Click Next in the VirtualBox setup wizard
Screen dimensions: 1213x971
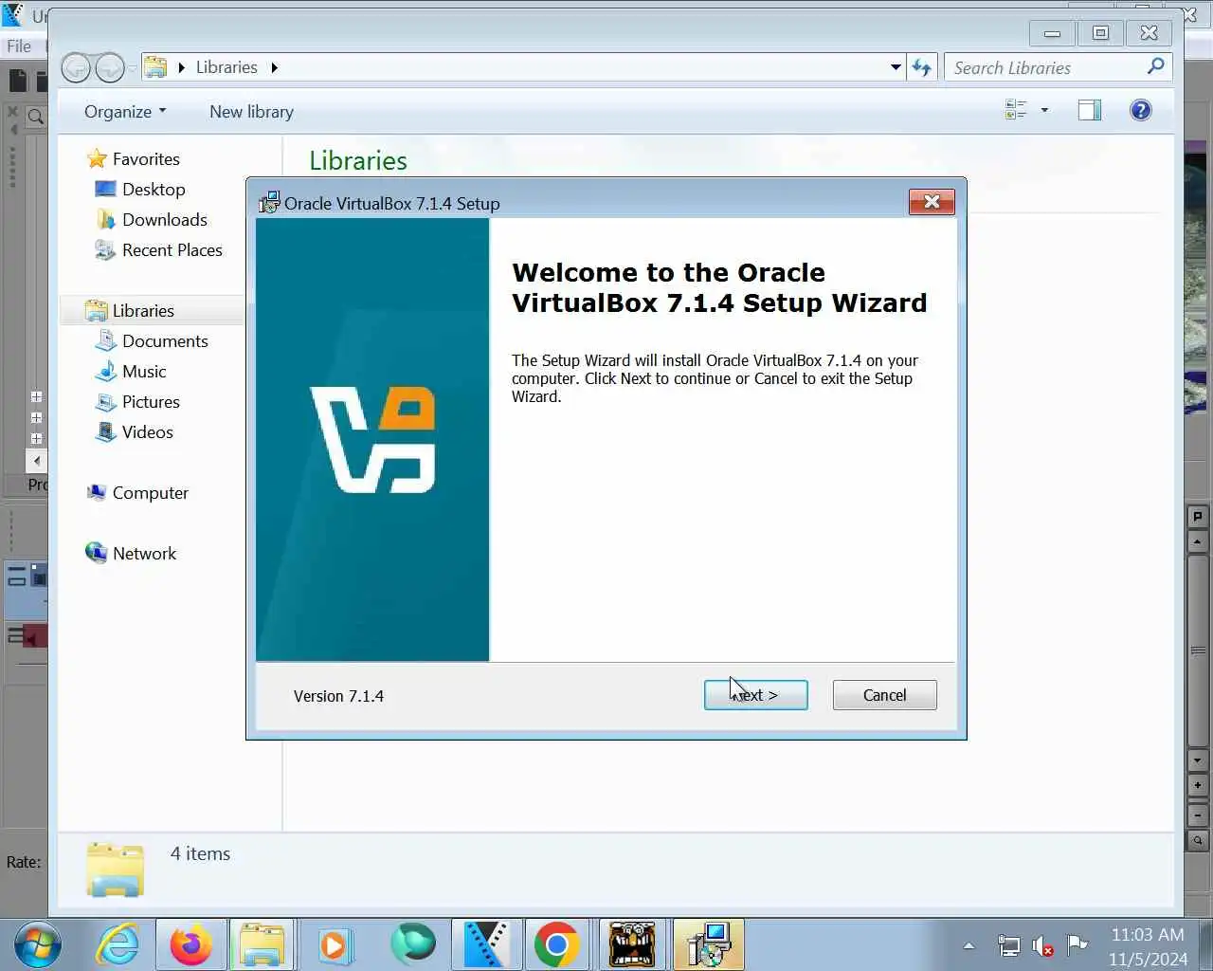coord(755,695)
